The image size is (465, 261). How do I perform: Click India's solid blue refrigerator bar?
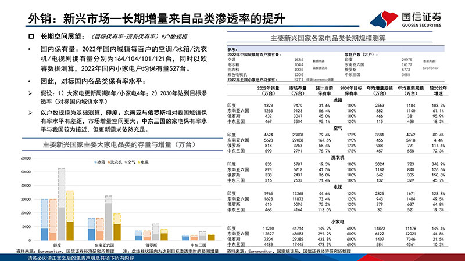pyautogui.click(x=44, y=234)
